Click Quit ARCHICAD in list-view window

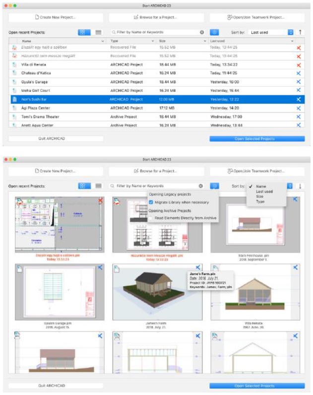click(x=56, y=138)
